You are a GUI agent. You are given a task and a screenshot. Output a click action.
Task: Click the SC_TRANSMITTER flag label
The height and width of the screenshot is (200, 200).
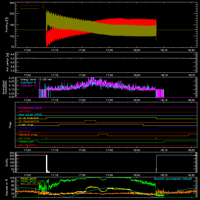(29, 121)
